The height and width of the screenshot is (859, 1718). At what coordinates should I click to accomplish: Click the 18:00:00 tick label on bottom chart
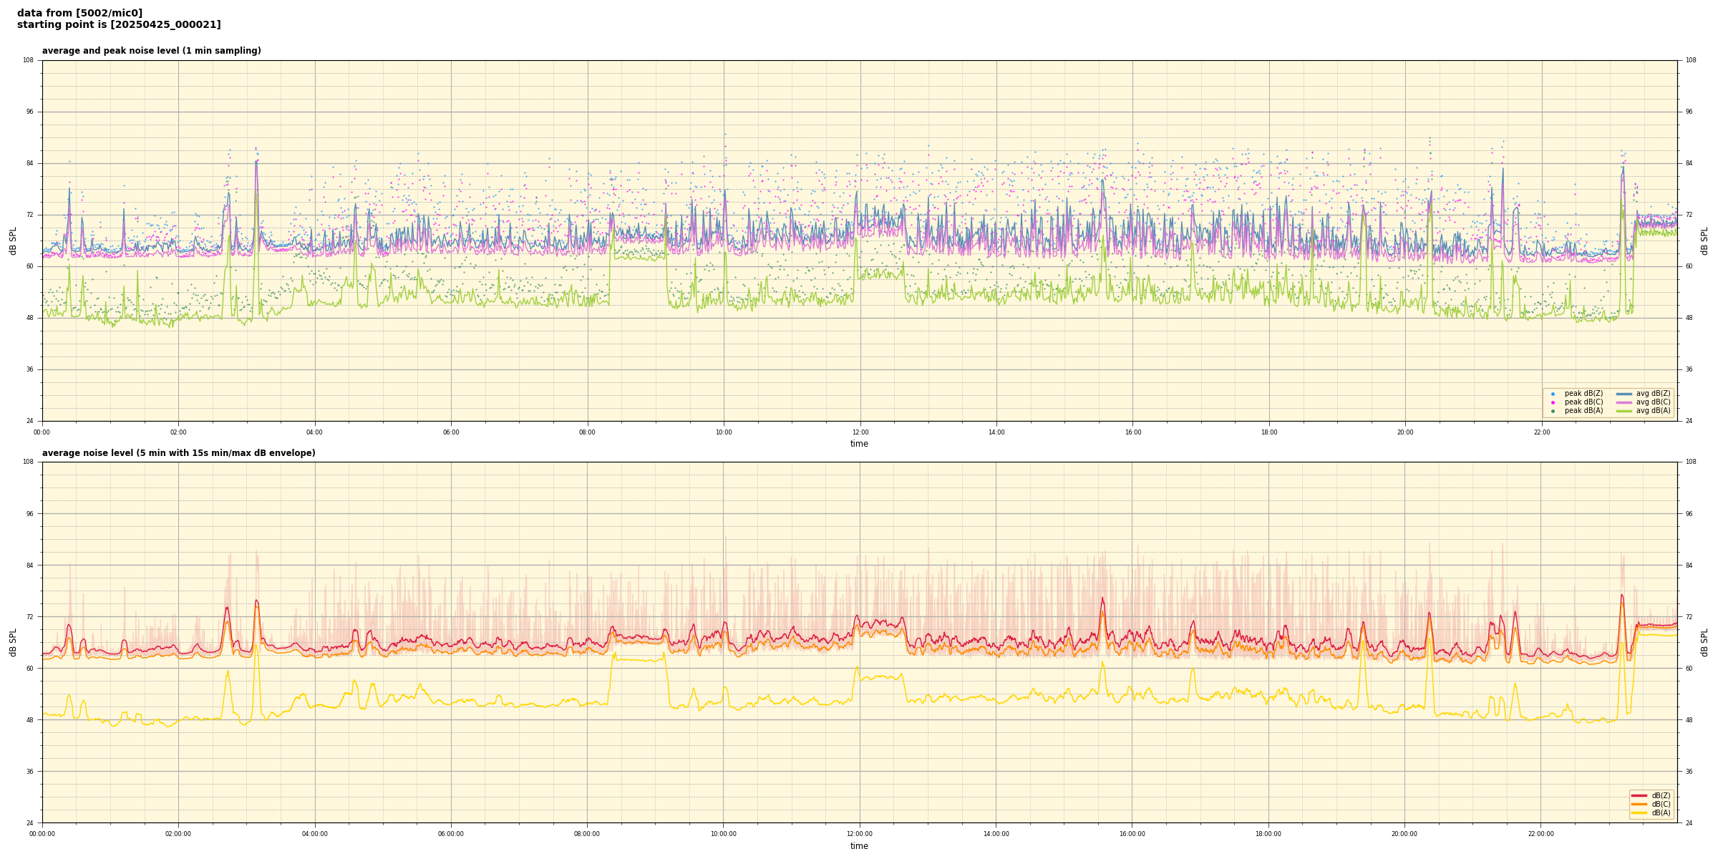click(1268, 834)
